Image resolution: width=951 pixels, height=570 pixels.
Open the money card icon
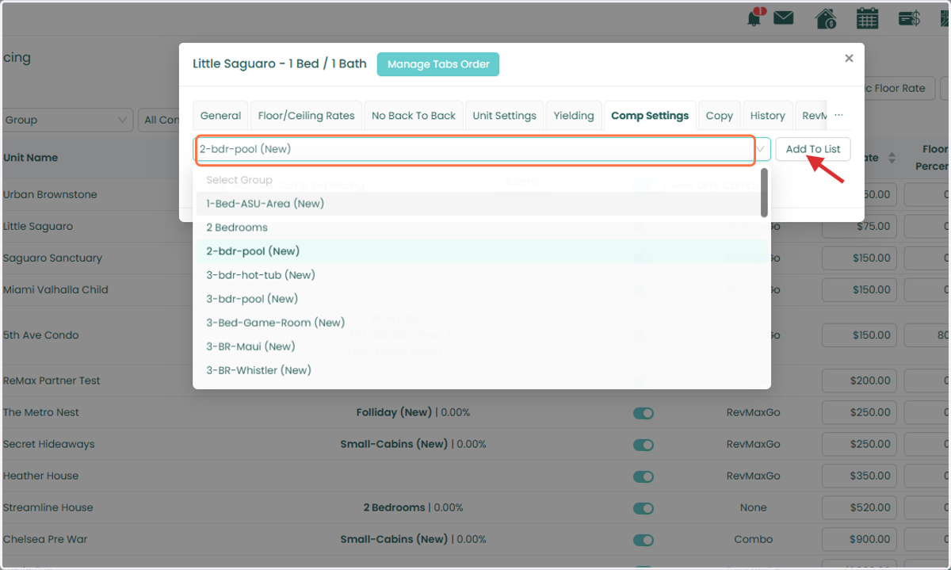[x=908, y=17]
